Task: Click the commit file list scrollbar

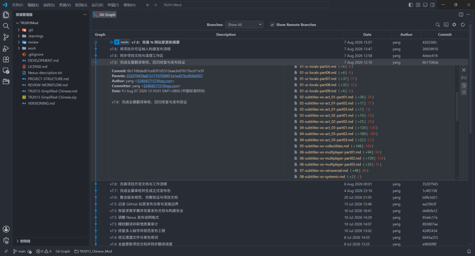Action: coord(457,106)
